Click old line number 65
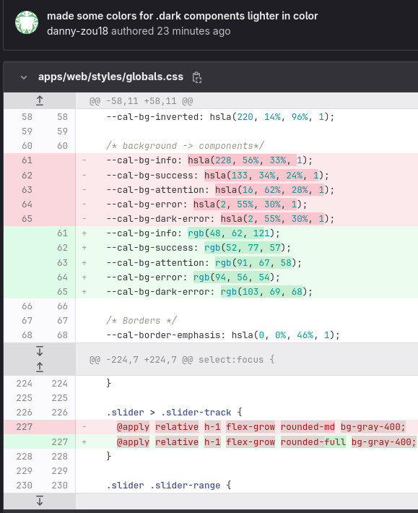Image resolution: width=418 pixels, height=513 pixels. click(x=27, y=218)
